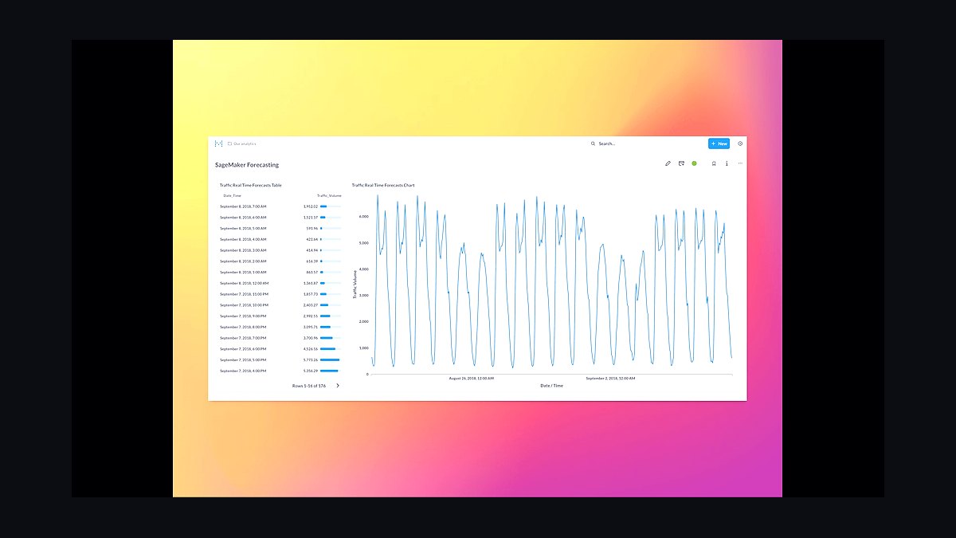Select the September 7, 2018, 8:00 PM cell
The image size is (956, 538).
click(243, 327)
